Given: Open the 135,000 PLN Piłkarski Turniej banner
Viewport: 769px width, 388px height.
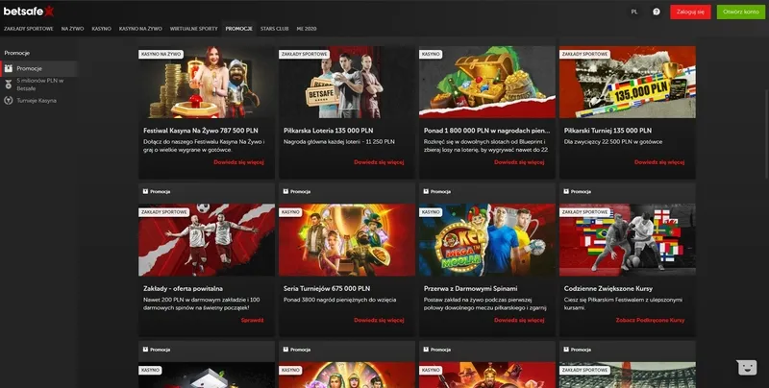Looking at the screenshot, I should [628, 83].
